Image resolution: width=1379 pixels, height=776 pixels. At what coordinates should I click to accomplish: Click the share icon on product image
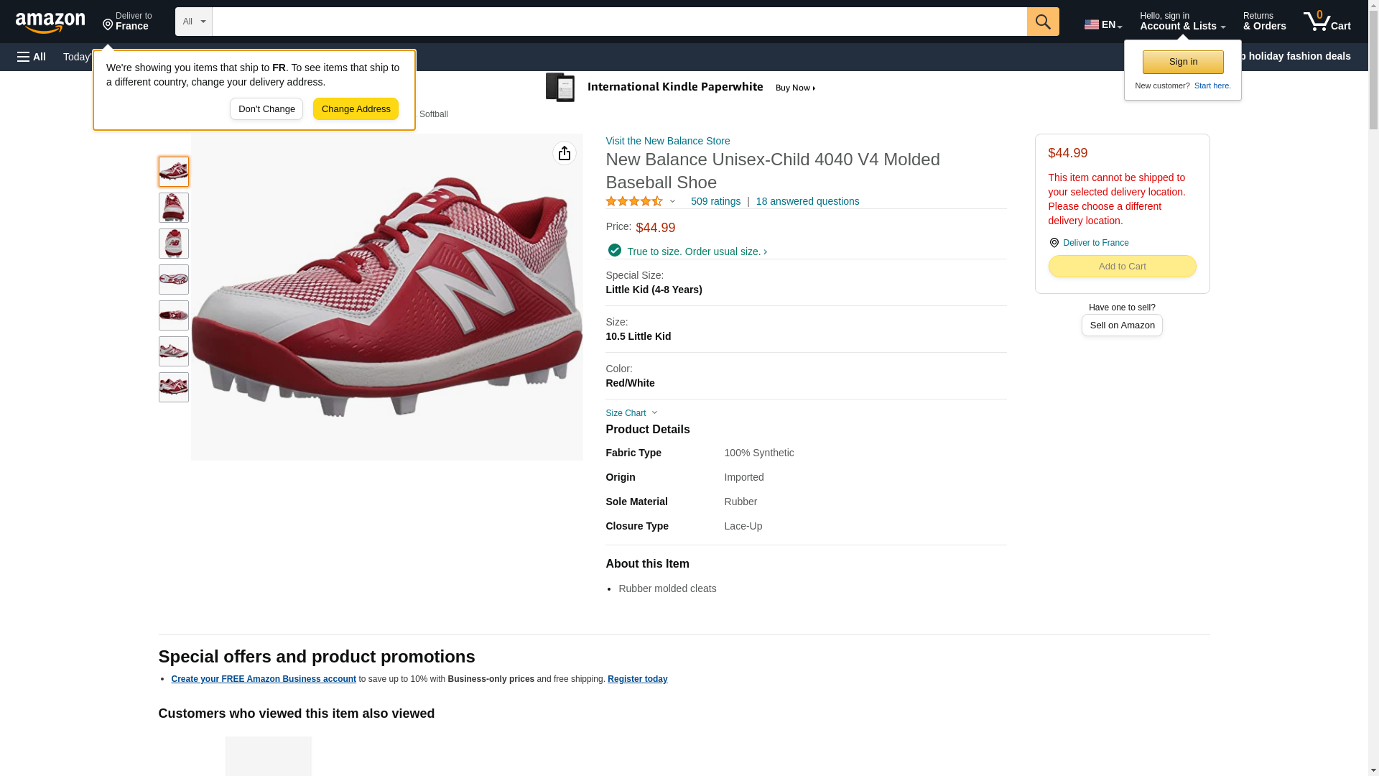564,153
